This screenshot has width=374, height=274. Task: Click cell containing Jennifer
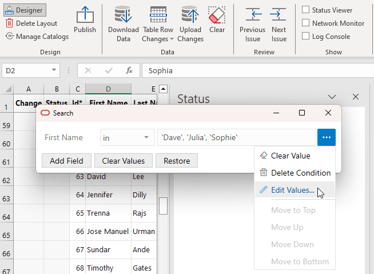108,194
